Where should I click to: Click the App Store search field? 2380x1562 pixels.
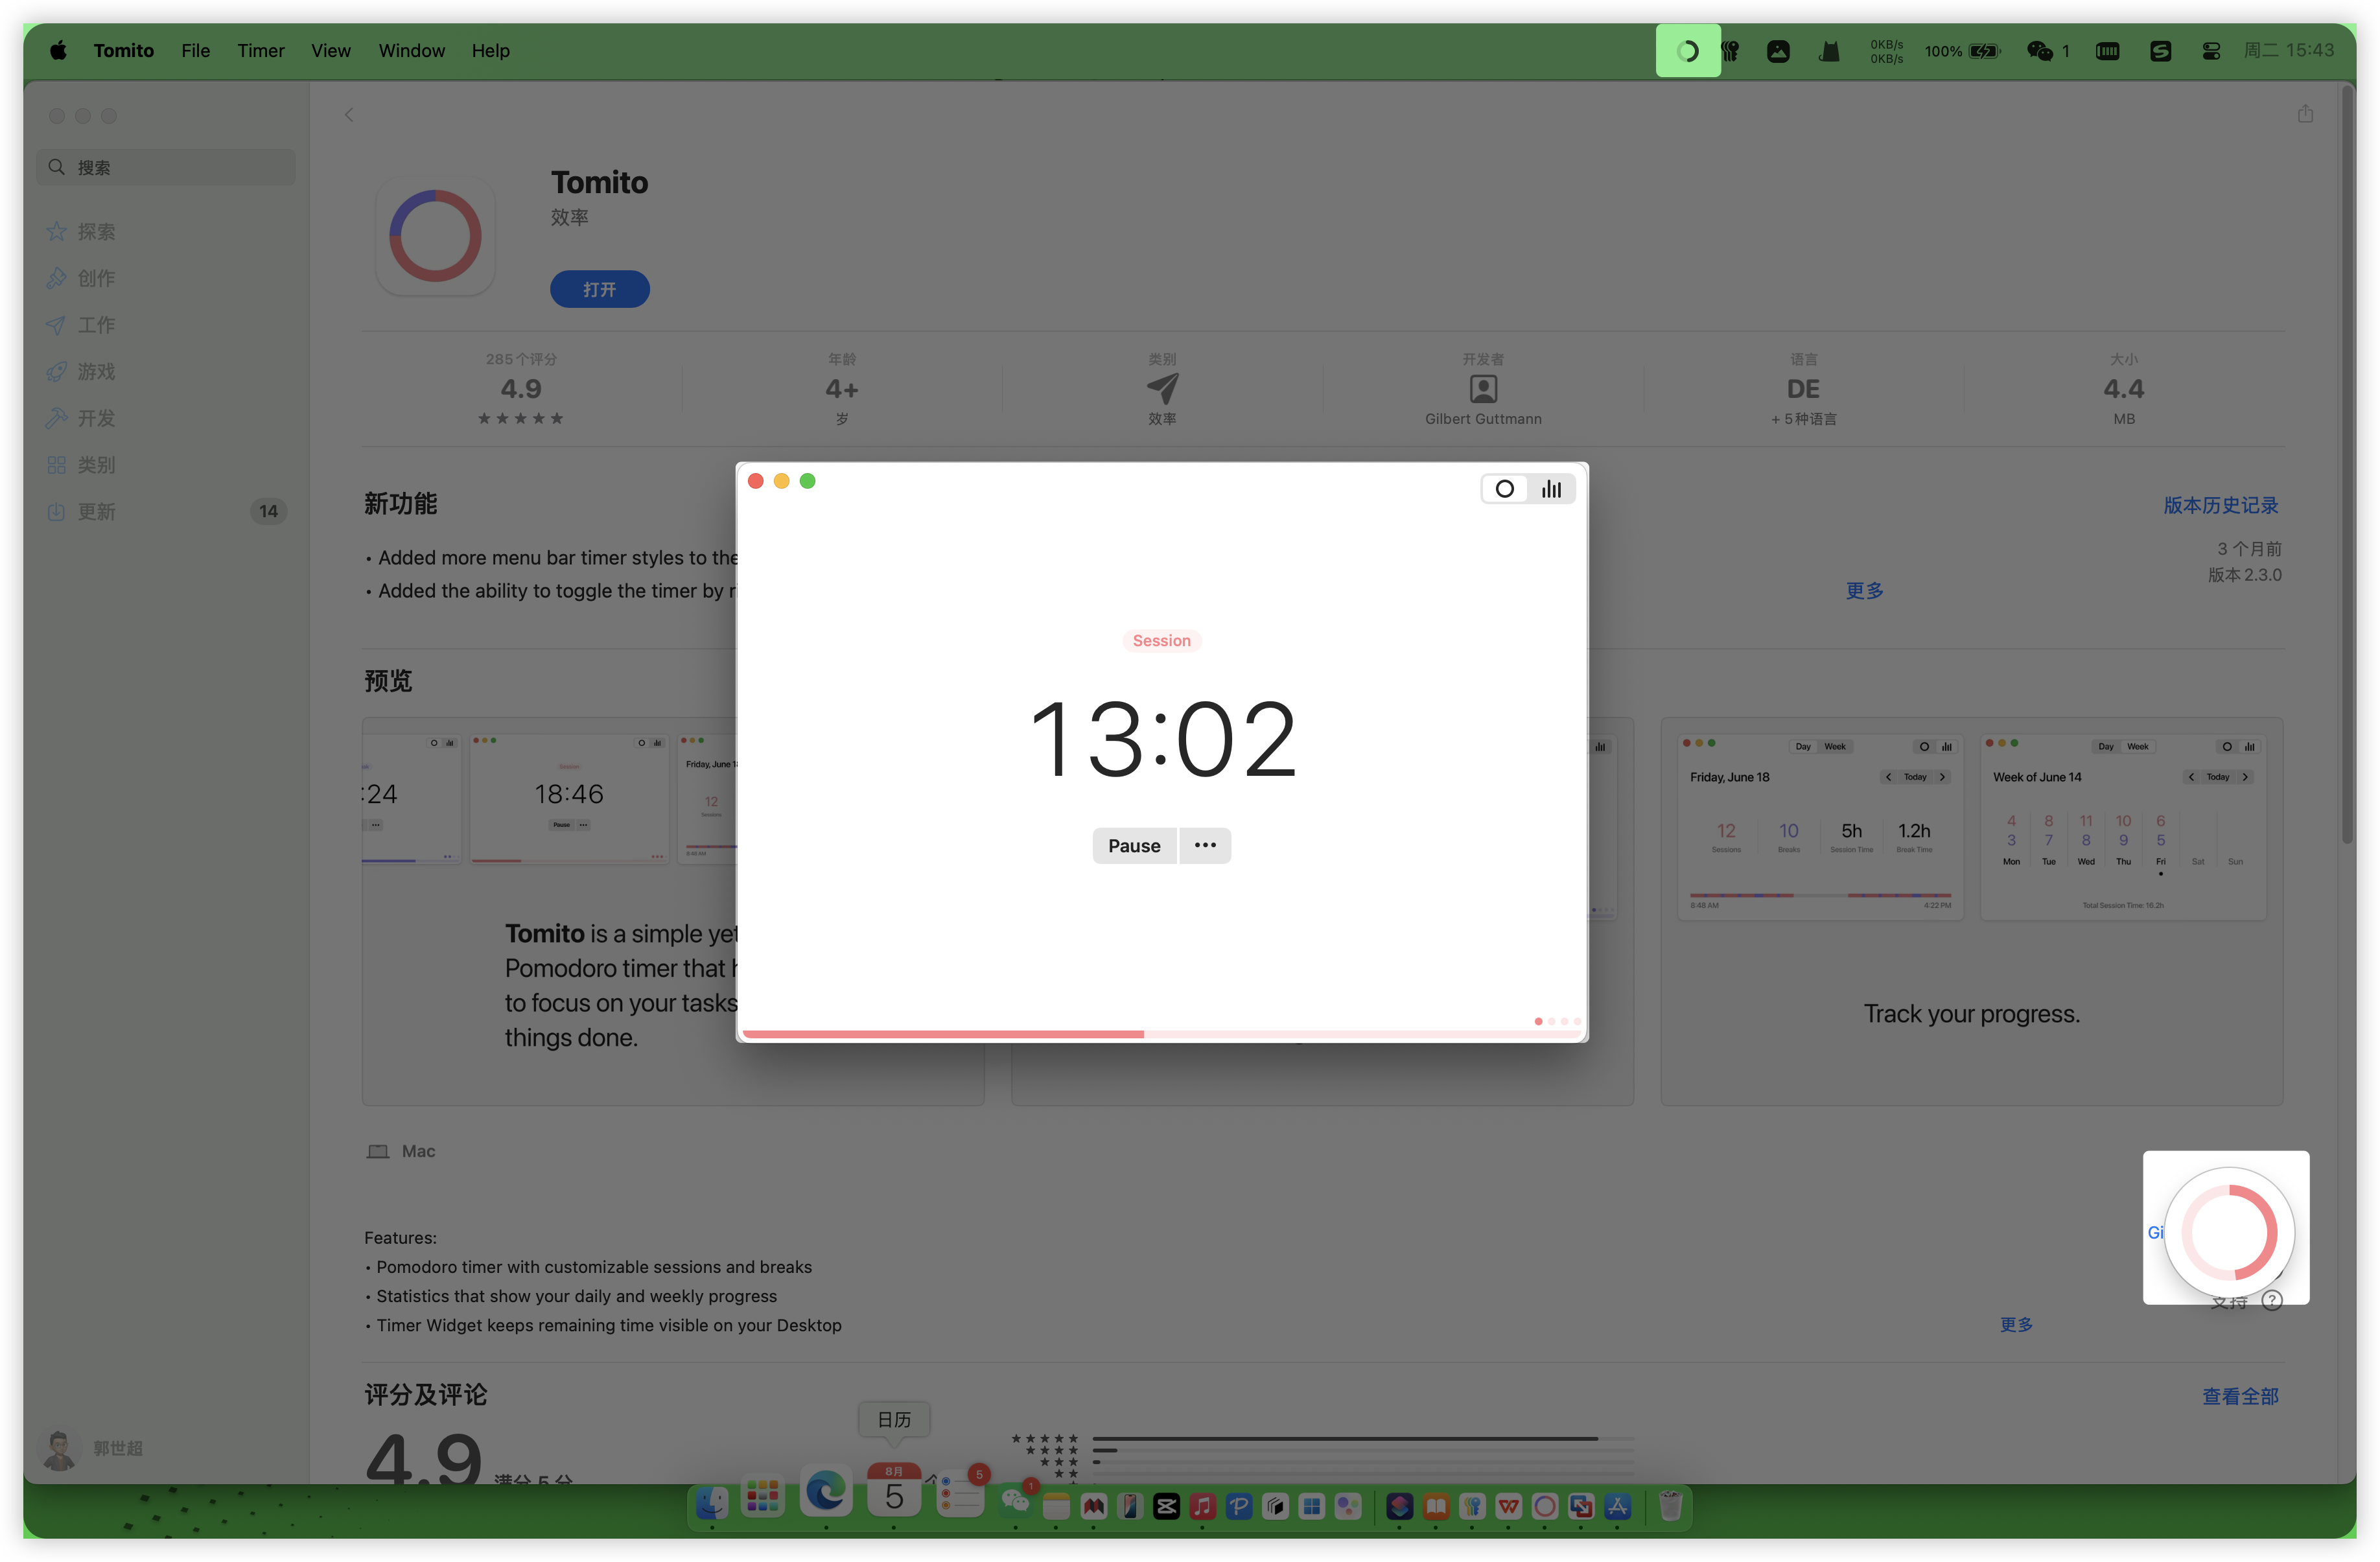coord(166,168)
